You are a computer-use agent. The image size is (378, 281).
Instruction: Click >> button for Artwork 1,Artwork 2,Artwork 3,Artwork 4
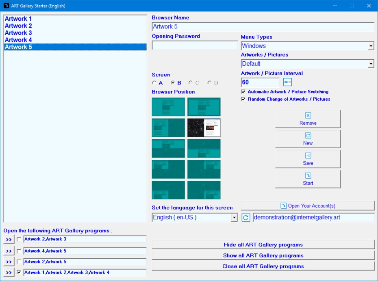click(9, 272)
